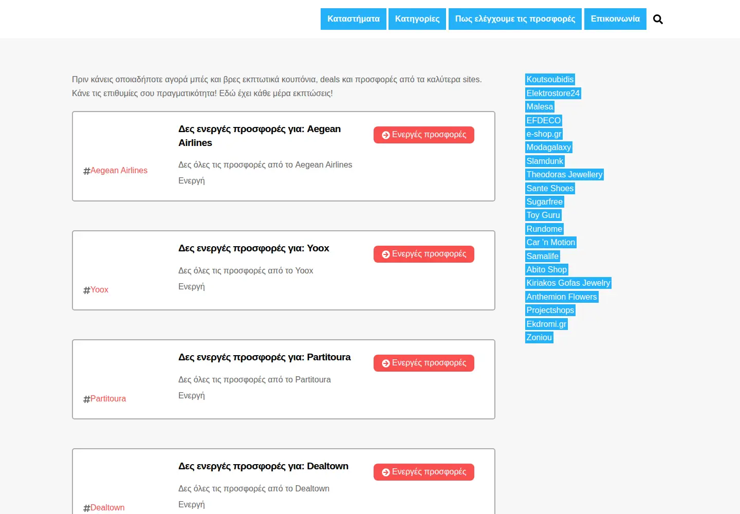The height and width of the screenshot is (514, 740).
Task: Select e-shop.gr in store list
Action: 544,134
